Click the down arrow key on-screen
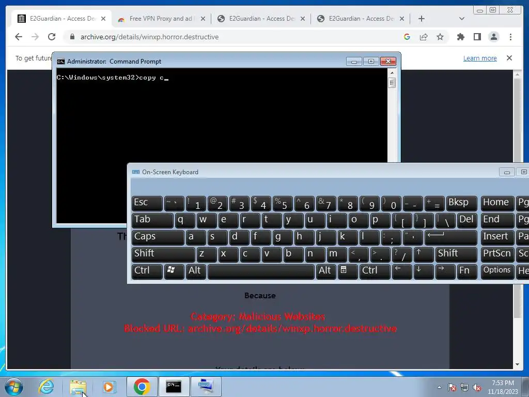The width and height of the screenshot is (529, 397). click(x=424, y=271)
